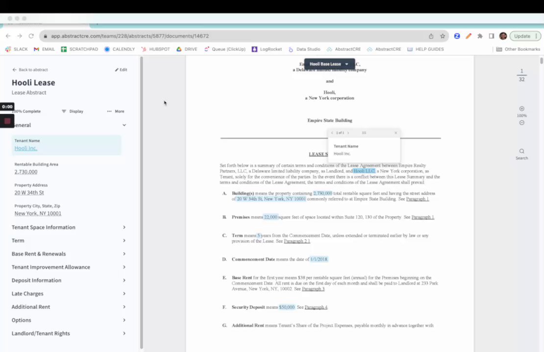Click the Update button in Chrome
This screenshot has height=352, width=544.
[x=525, y=36]
